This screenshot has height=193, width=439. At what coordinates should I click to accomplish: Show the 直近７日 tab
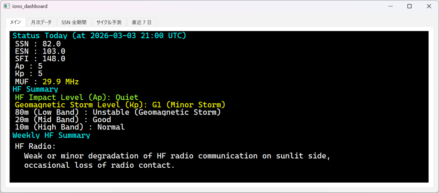pos(142,22)
